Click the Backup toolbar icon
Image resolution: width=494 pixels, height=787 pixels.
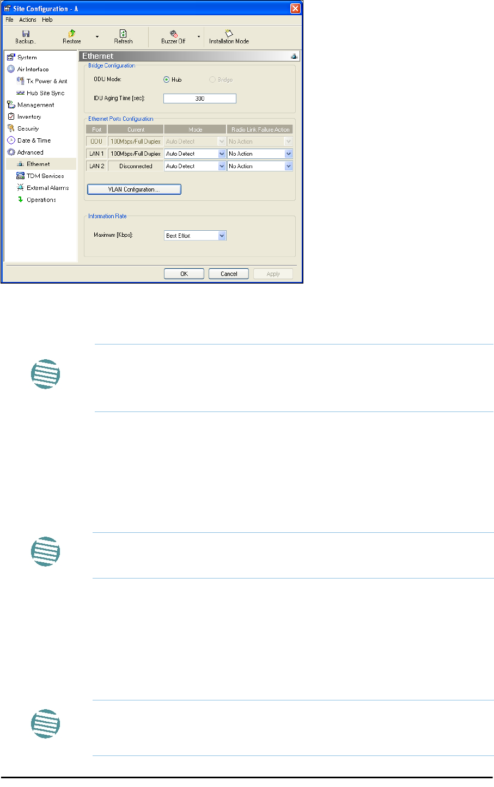25,34
